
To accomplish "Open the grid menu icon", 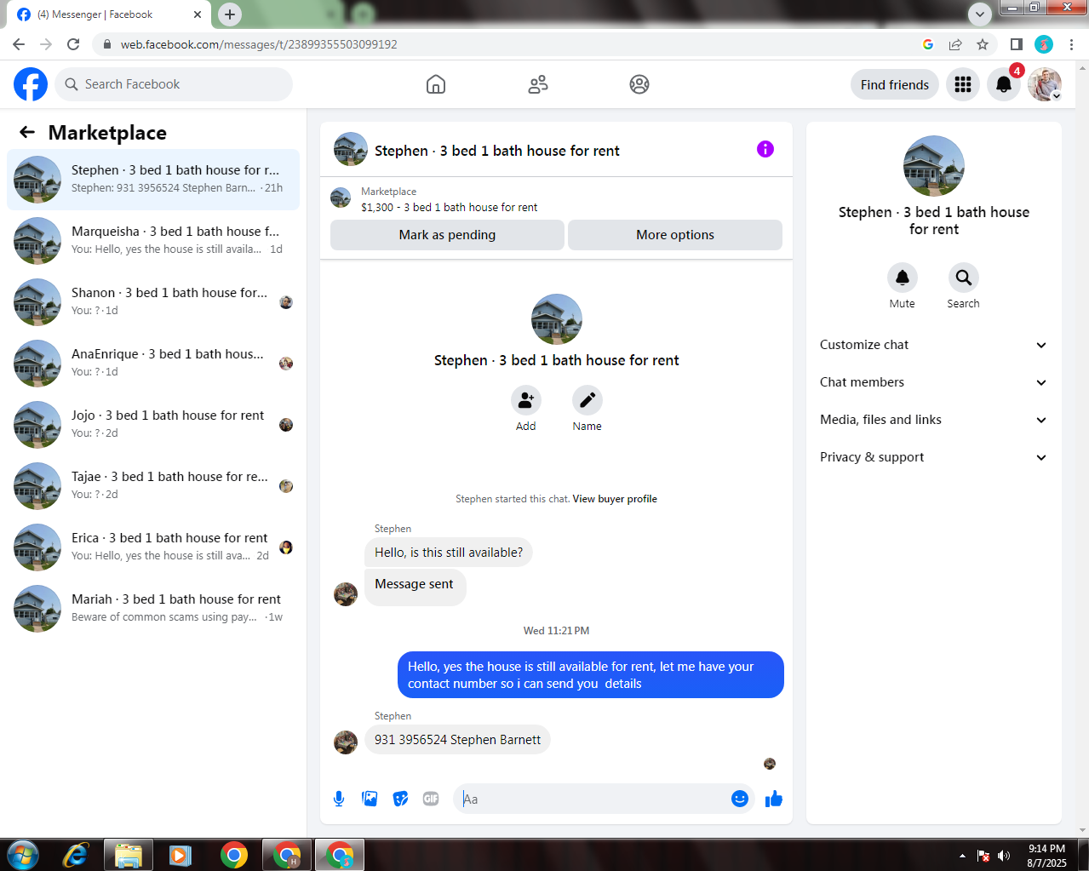I will 963,84.
